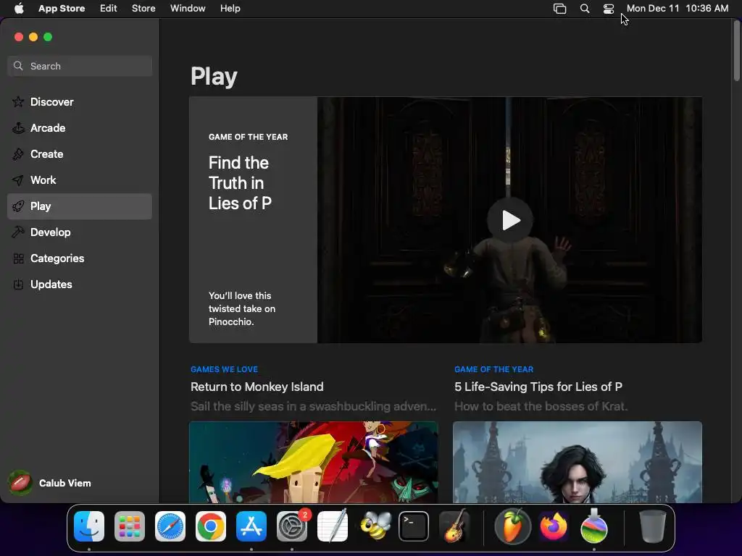Click the App Store dock icon
The image size is (742, 556).
[x=251, y=526]
